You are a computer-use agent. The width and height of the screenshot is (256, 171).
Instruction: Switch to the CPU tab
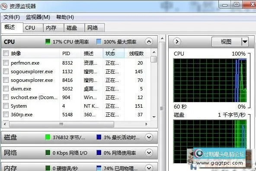click(x=33, y=28)
